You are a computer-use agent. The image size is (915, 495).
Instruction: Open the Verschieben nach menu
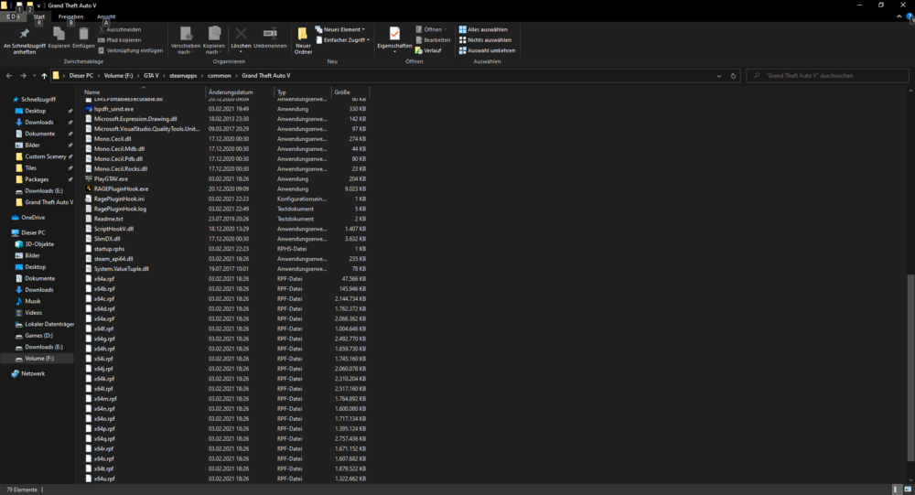(x=186, y=41)
